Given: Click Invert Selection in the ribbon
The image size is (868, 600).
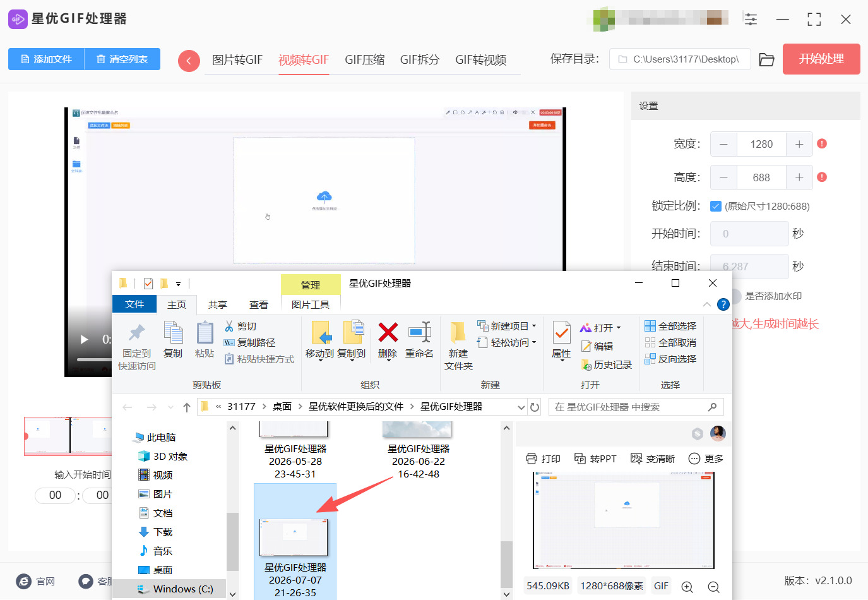Looking at the screenshot, I should 670,359.
